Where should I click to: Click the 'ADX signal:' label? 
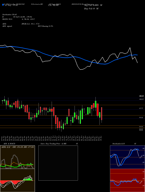coord(7,26)
